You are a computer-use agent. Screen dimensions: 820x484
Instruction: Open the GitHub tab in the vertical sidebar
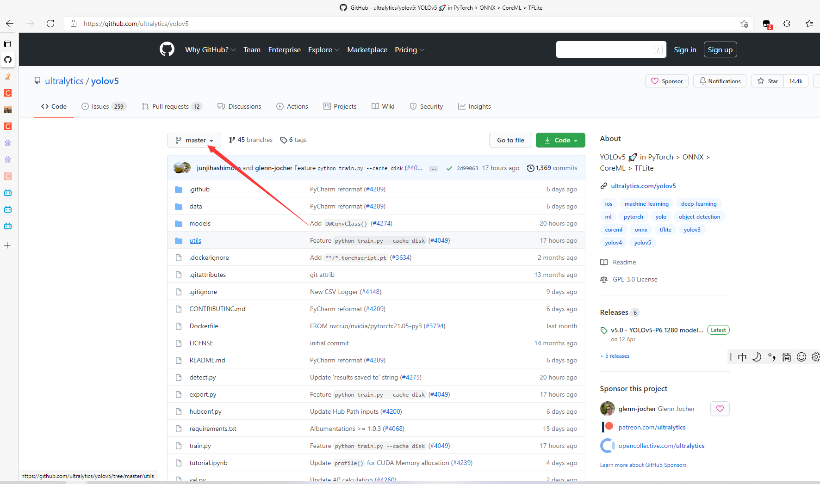pos(8,60)
